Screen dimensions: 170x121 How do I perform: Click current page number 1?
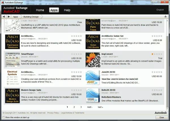click(67, 107)
